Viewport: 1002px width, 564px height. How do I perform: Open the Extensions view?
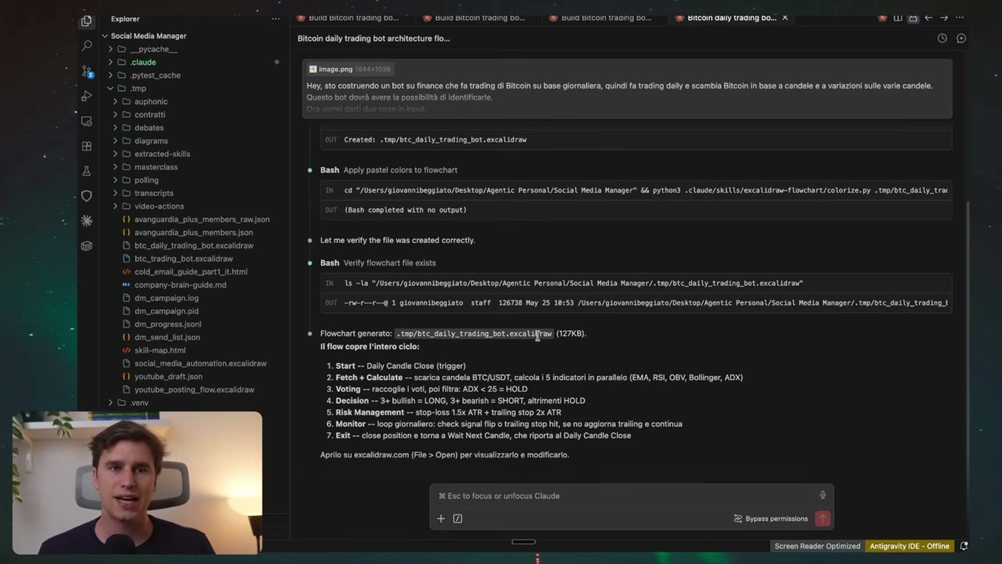point(87,146)
